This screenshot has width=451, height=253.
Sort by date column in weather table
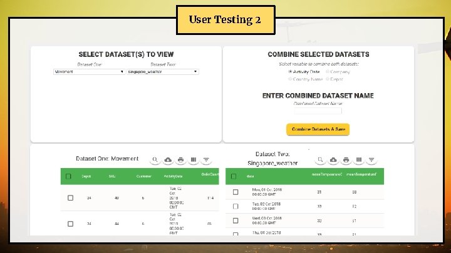pyautogui.click(x=250, y=176)
